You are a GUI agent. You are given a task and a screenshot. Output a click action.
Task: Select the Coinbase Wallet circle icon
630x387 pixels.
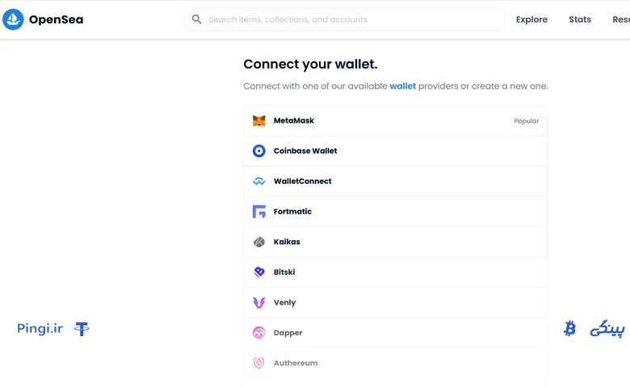pos(259,151)
